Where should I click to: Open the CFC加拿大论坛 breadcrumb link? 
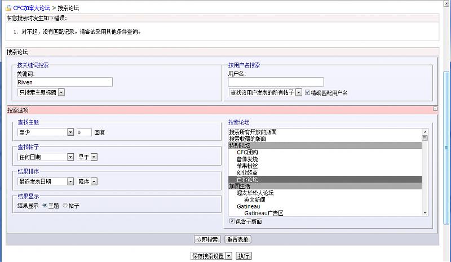coord(32,8)
